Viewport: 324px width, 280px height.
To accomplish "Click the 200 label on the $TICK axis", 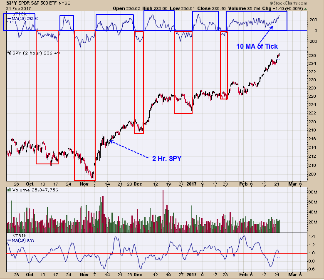I will (x=313, y=20).
